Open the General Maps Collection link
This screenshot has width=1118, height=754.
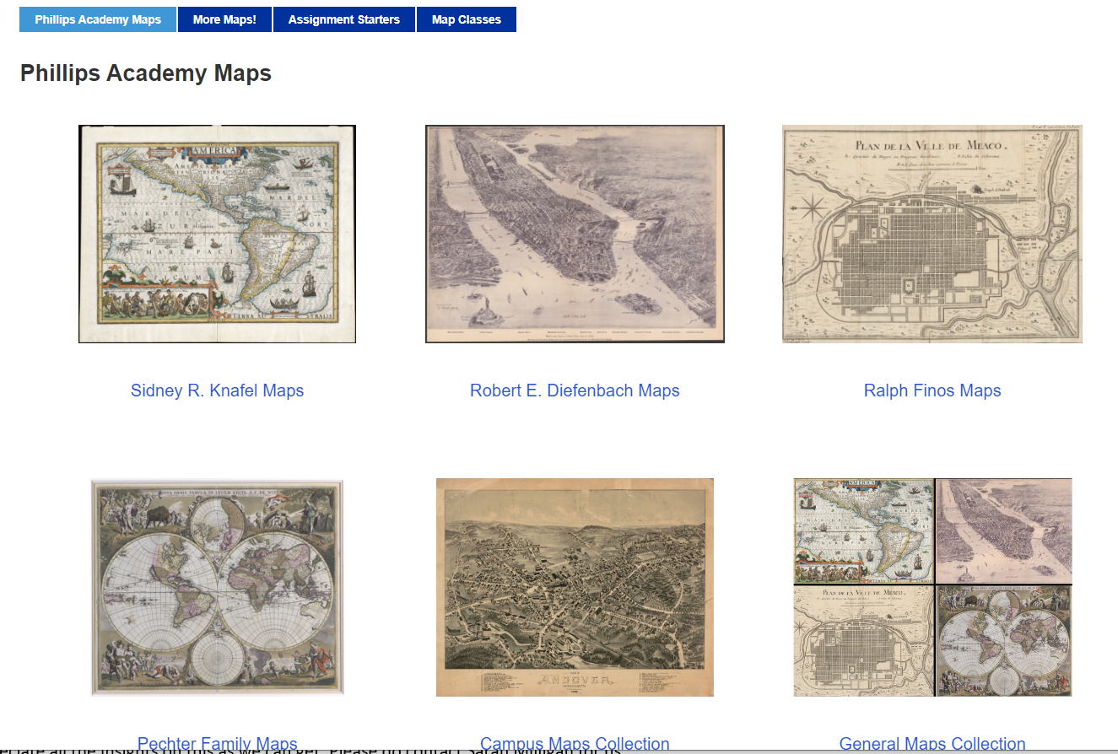[x=932, y=744]
